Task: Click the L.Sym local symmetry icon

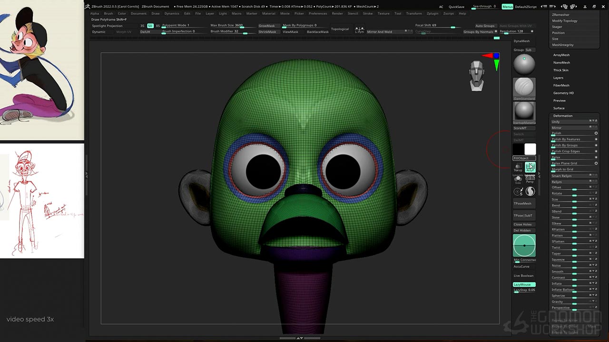Action: point(360,29)
